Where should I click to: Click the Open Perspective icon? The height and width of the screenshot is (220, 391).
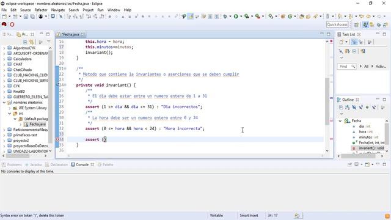pos(356,24)
